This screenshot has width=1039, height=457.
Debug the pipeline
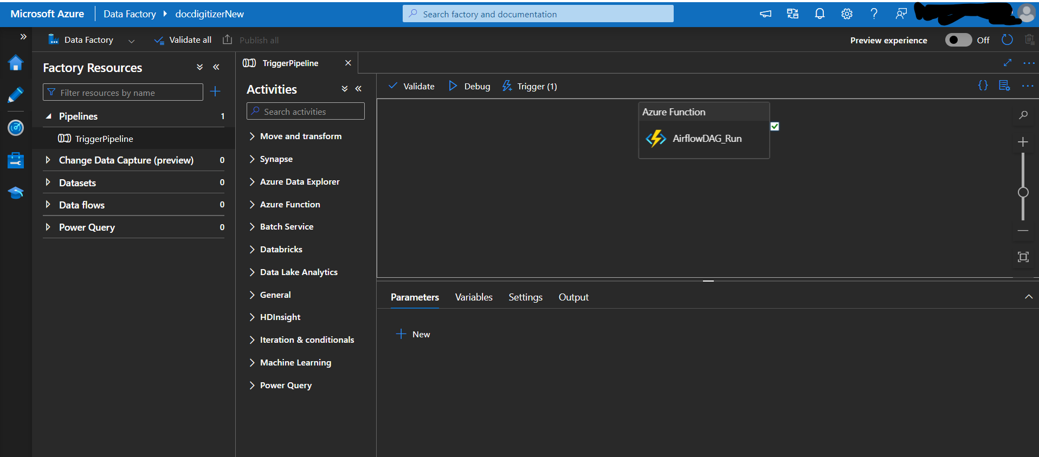(x=469, y=86)
